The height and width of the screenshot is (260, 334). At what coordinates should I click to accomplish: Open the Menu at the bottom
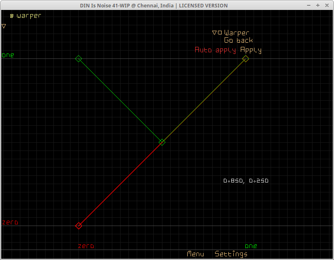195,254
